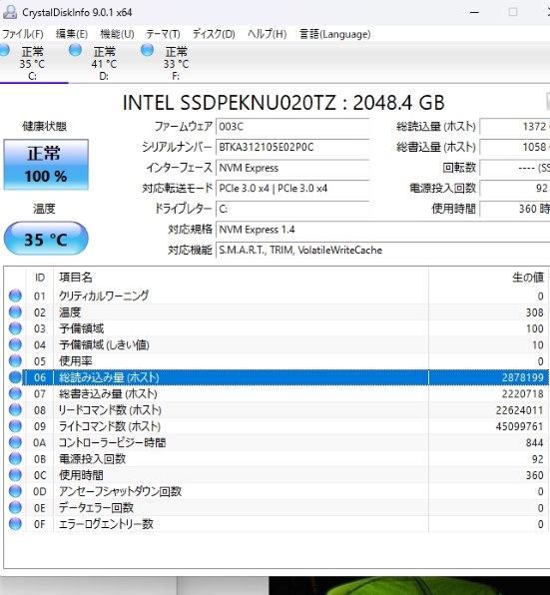Select row 07 総書き込み量 (ホスト)

pyautogui.click(x=276, y=394)
